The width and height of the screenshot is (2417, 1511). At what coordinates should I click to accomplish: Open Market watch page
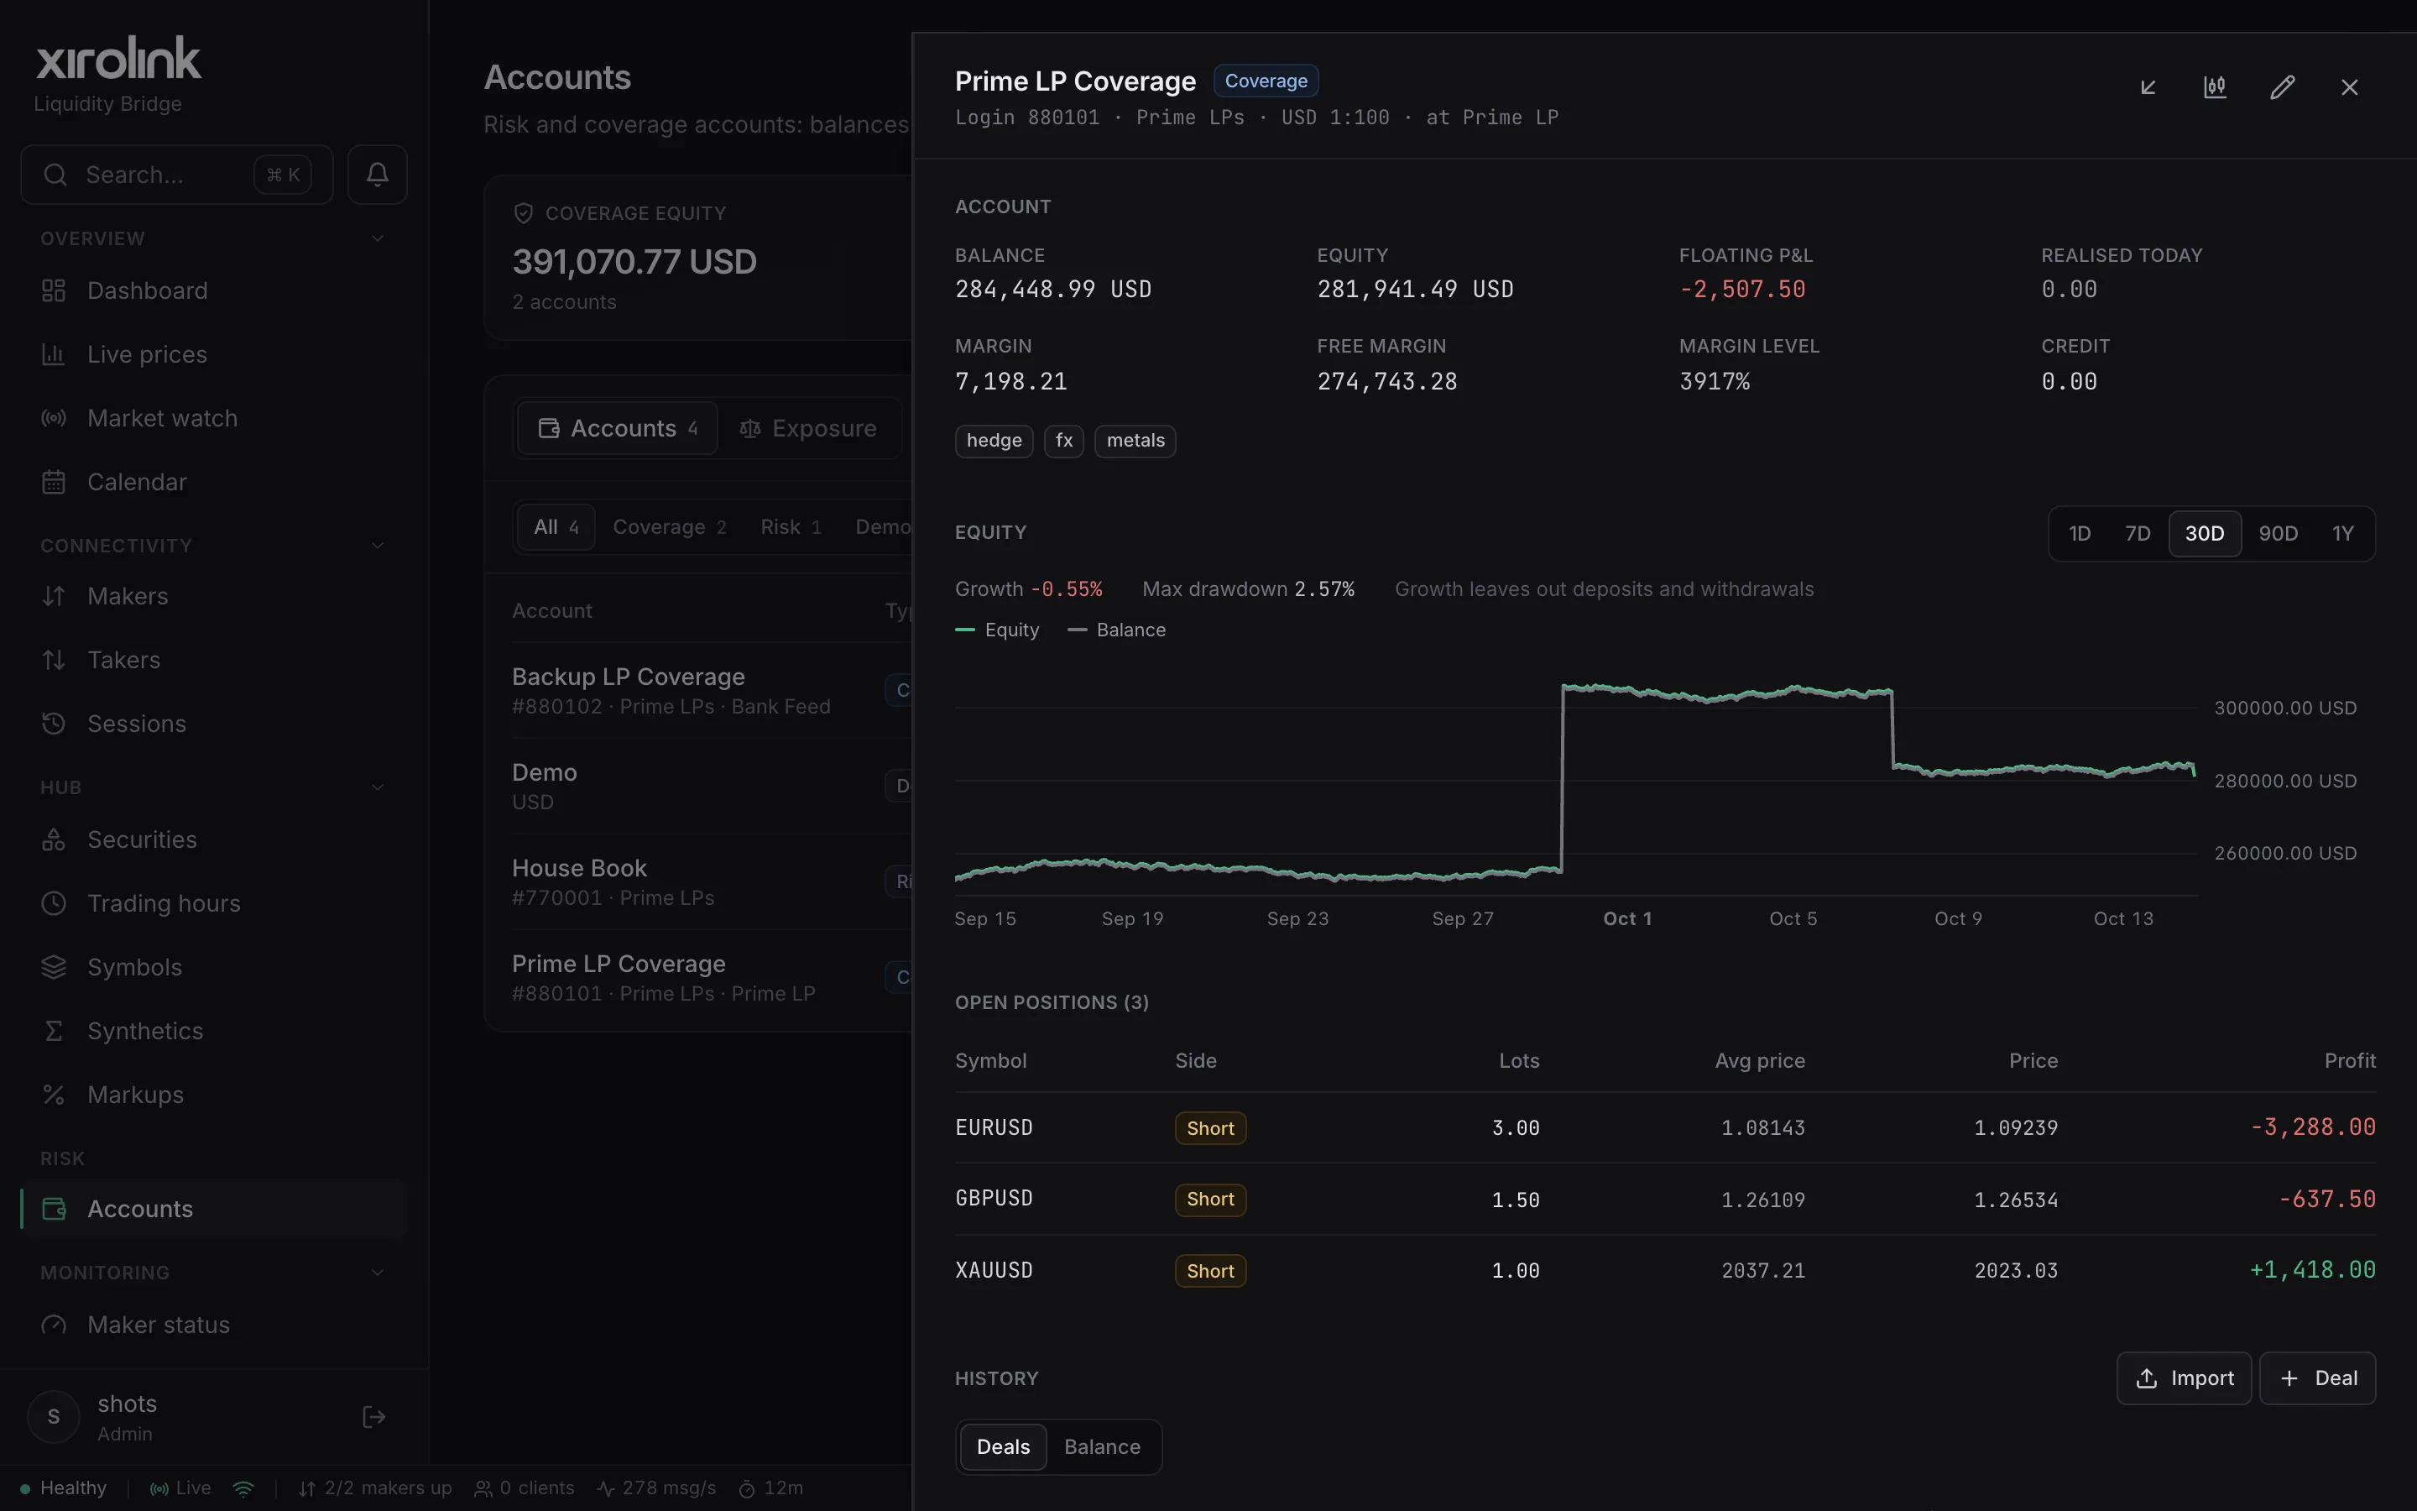(214, 419)
